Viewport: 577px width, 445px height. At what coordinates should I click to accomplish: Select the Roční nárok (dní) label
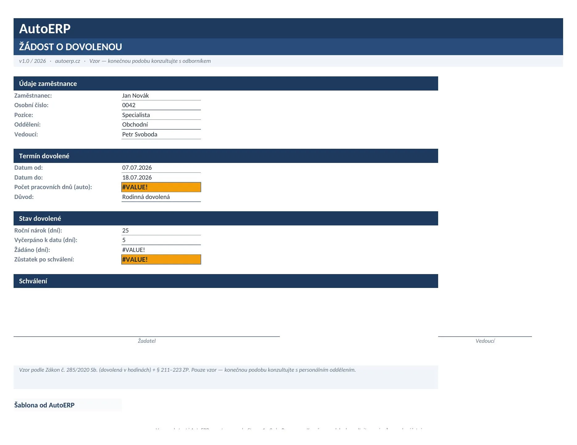pos(38,230)
